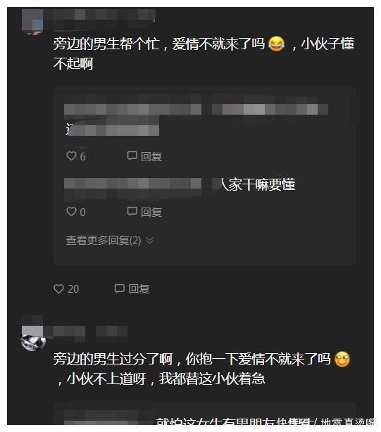Image resolution: width=381 pixels, height=432 pixels.
Task: Click the laughing-crying emoji in the first comment
Action: pos(276,44)
